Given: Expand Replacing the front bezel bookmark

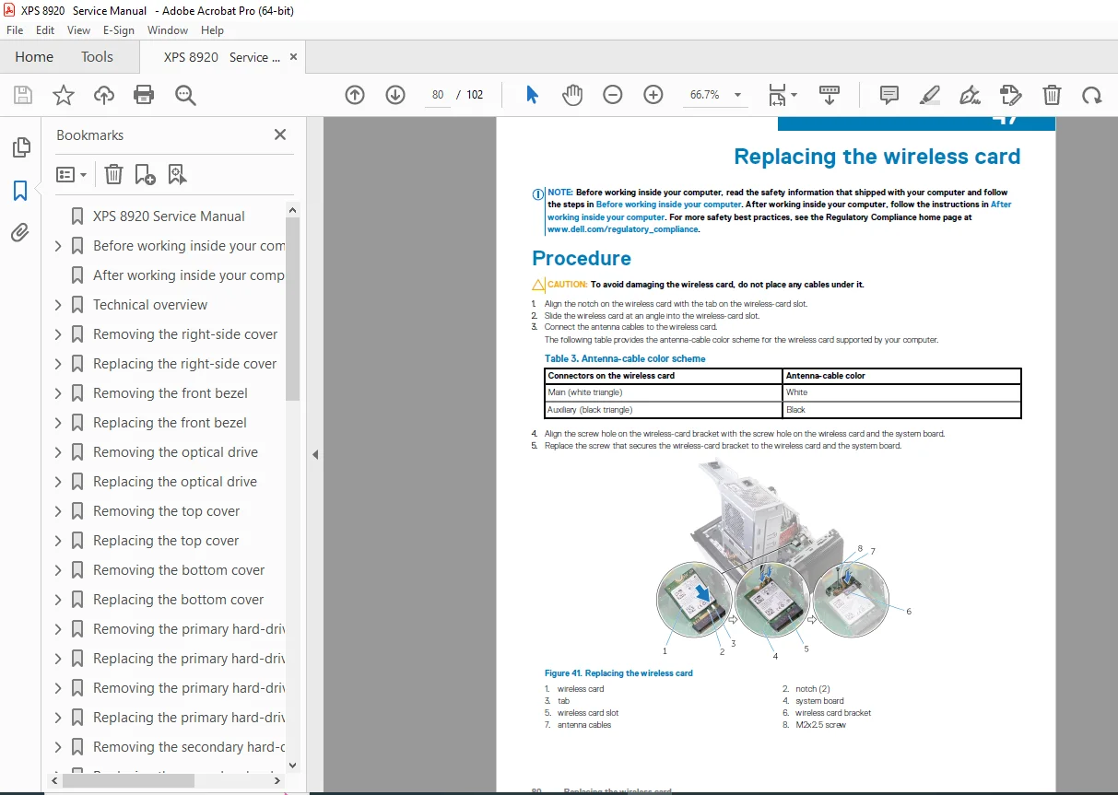Looking at the screenshot, I should 58,423.
